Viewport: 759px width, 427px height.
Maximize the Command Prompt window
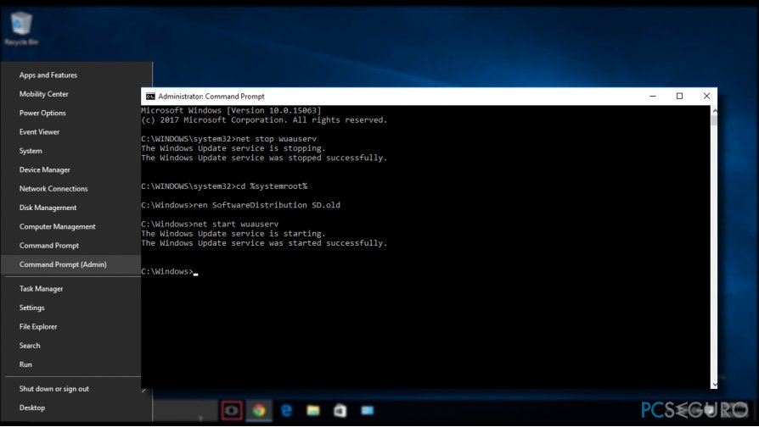[679, 96]
